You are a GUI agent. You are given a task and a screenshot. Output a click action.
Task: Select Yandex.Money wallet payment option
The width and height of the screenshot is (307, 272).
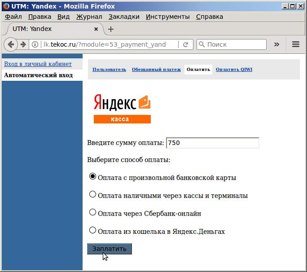93,231
